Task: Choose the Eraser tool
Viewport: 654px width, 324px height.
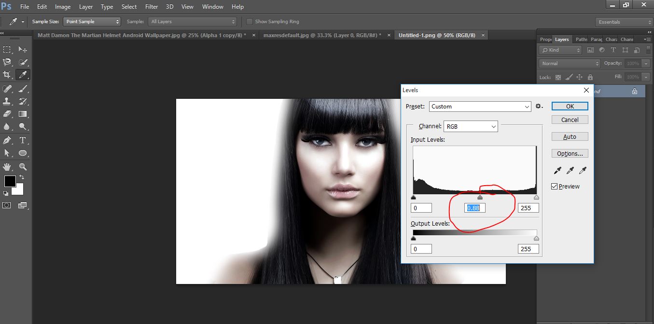Action: (7, 114)
